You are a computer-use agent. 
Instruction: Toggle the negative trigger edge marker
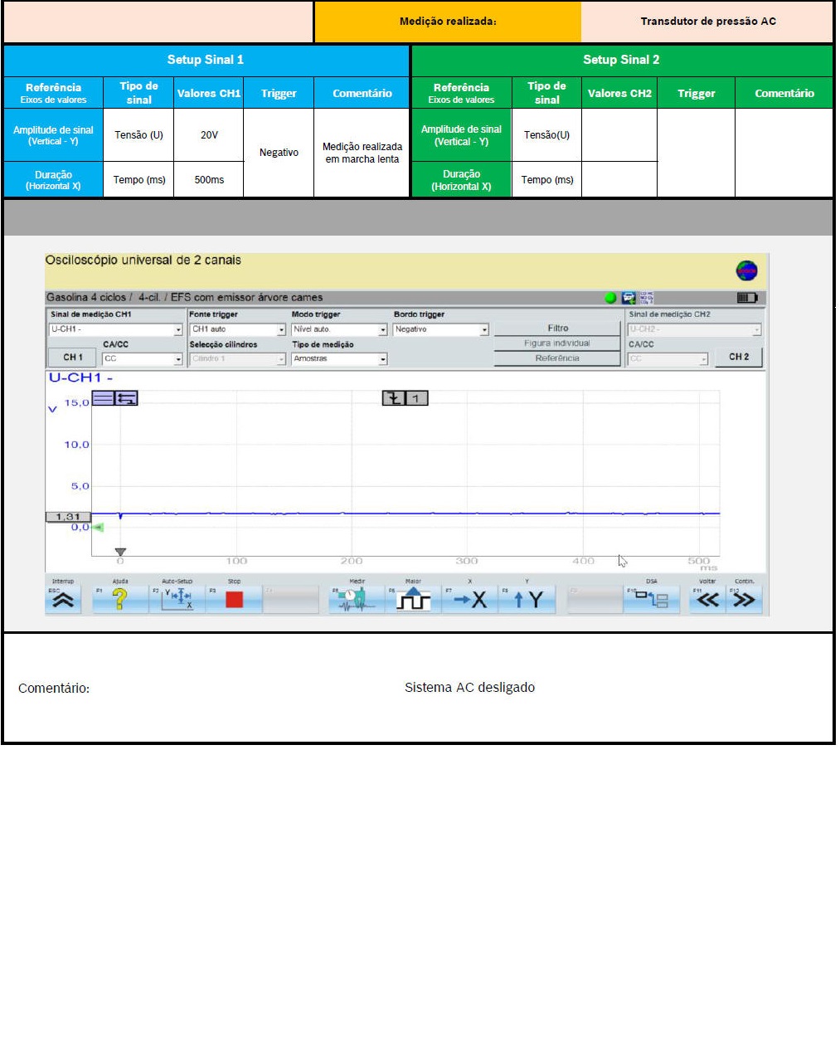tap(393, 399)
